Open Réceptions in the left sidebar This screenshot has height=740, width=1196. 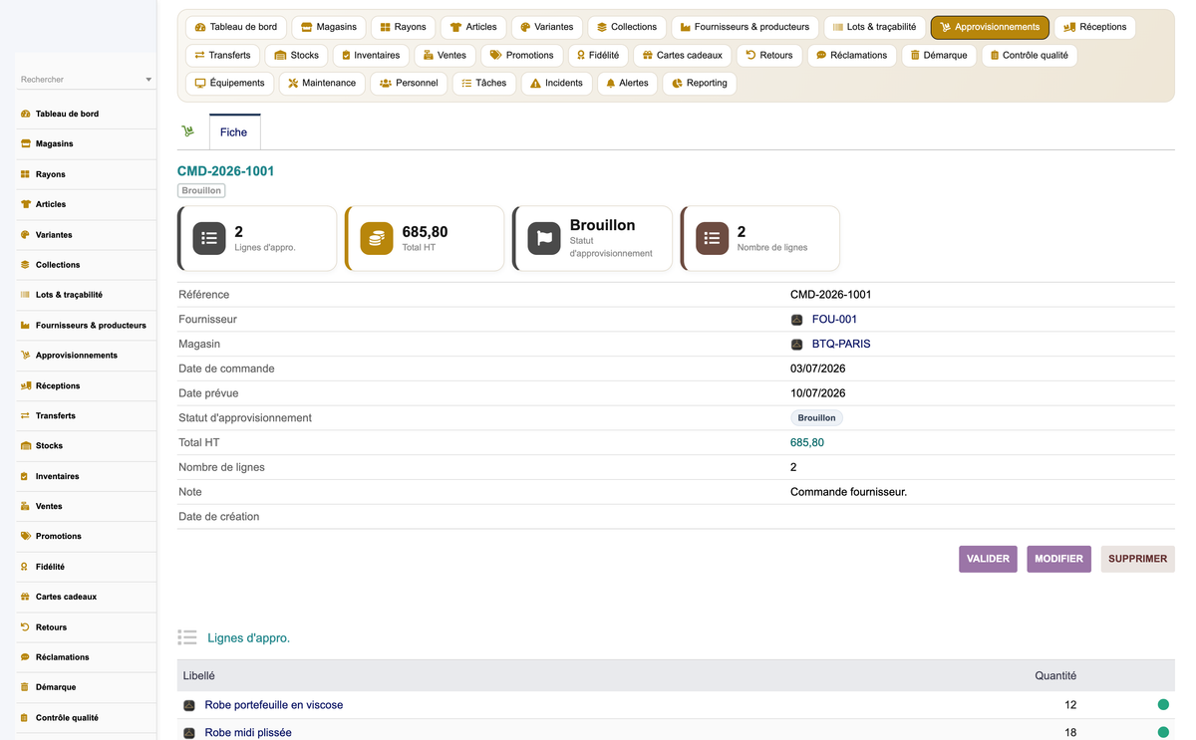point(58,385)
